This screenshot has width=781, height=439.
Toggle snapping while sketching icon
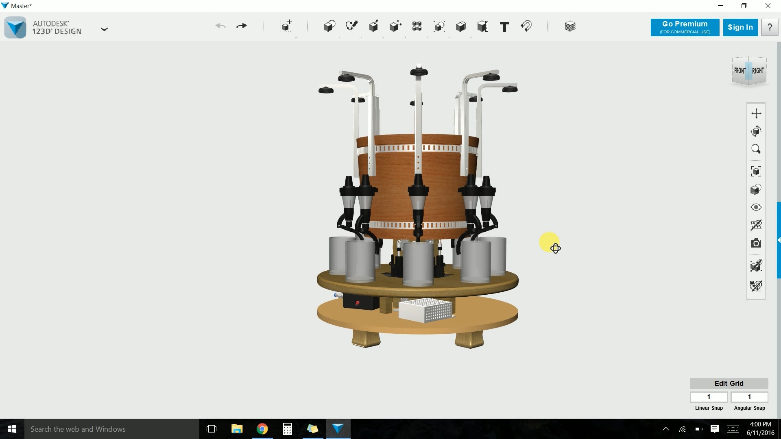756,266
